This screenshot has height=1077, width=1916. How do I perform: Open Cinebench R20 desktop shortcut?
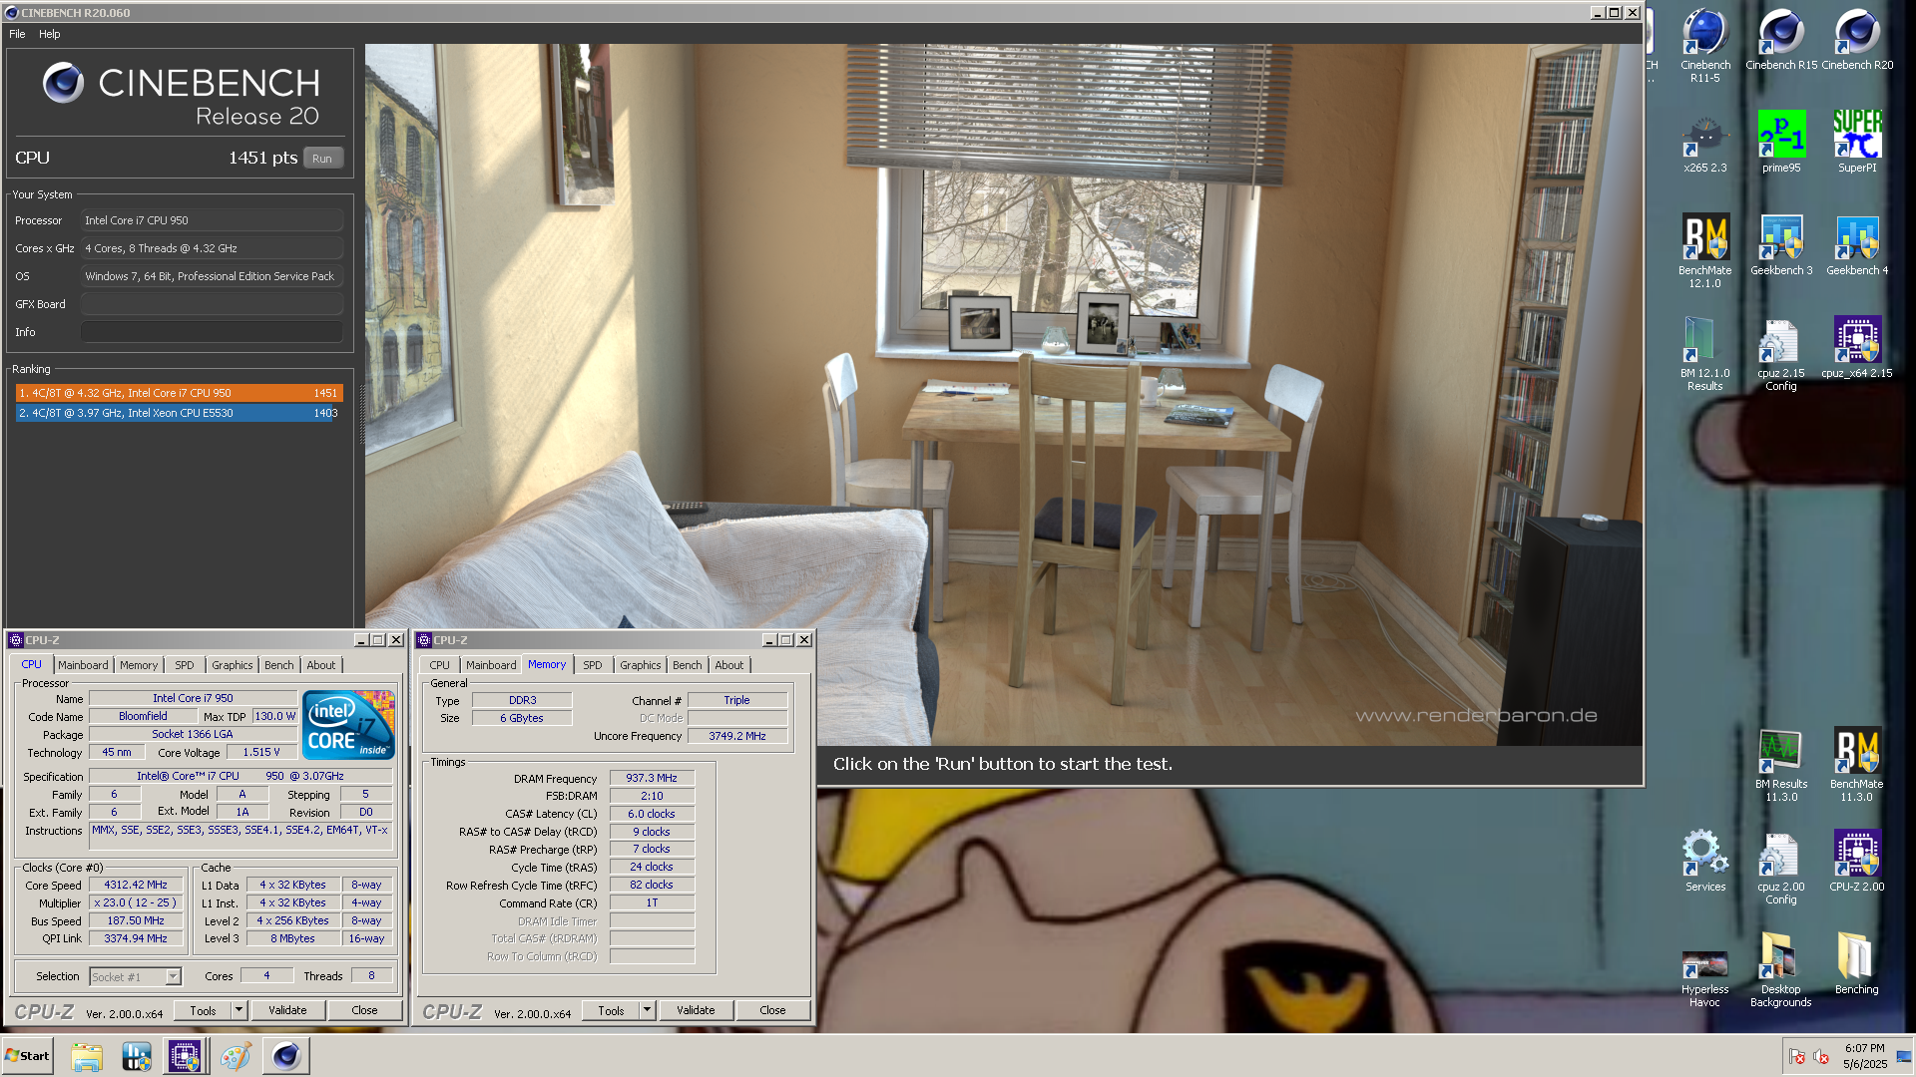click(x=1856, y=40)
